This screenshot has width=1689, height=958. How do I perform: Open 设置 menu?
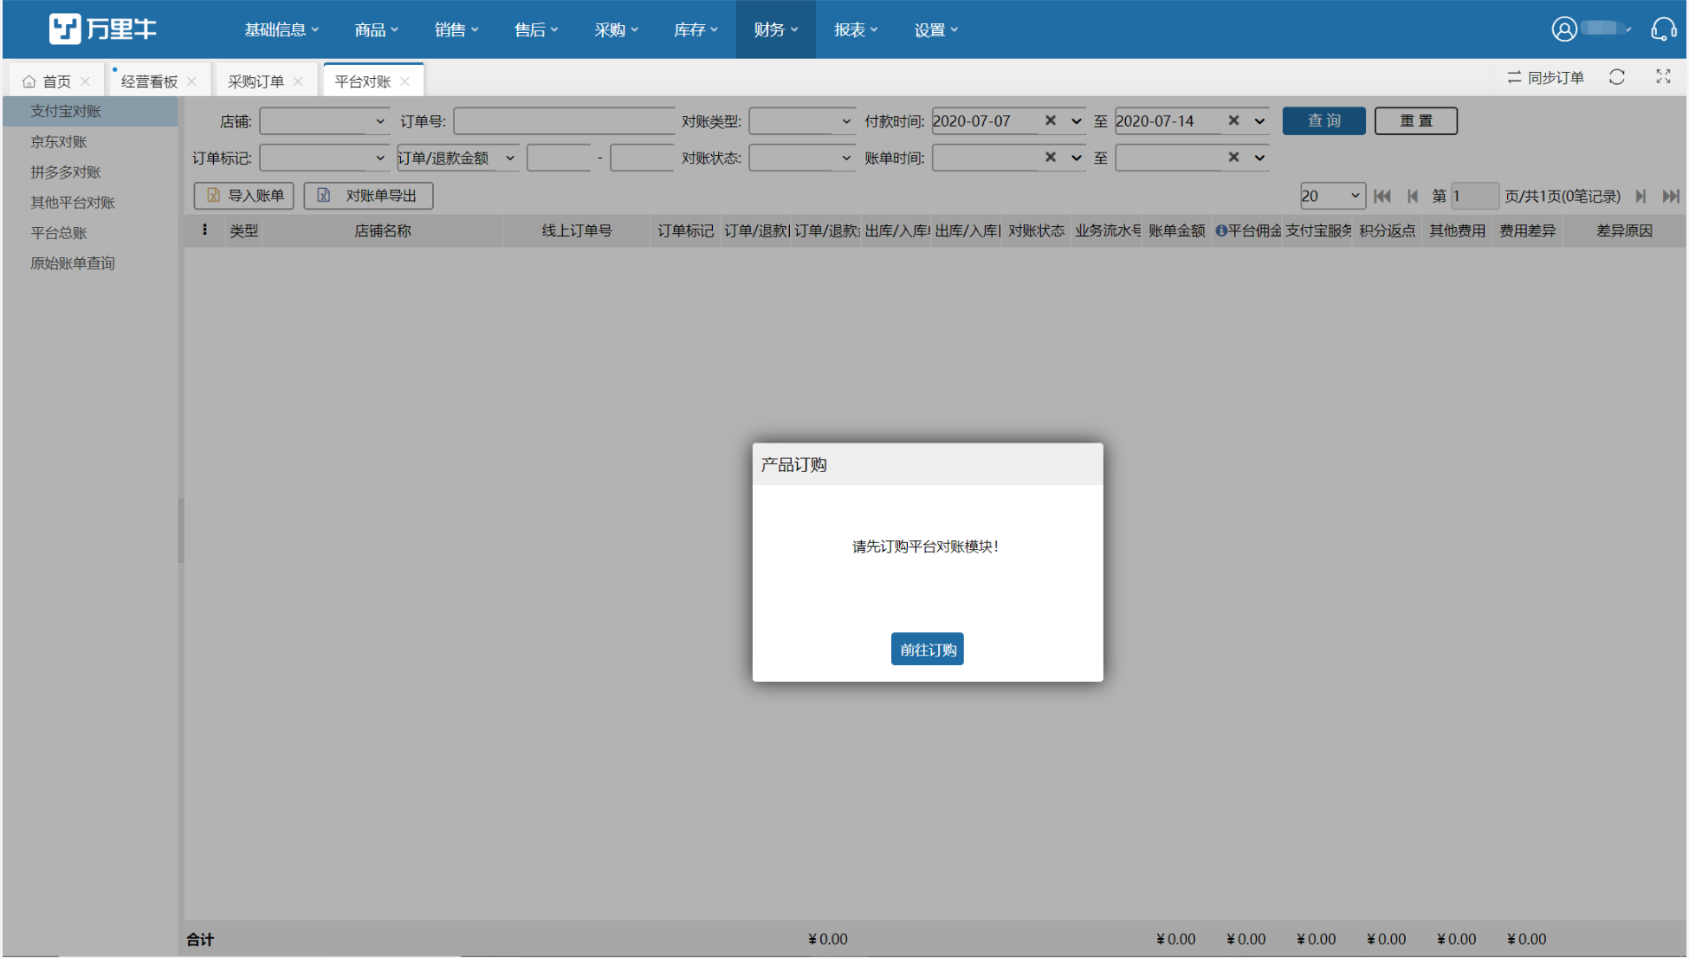tap(936, 29)
